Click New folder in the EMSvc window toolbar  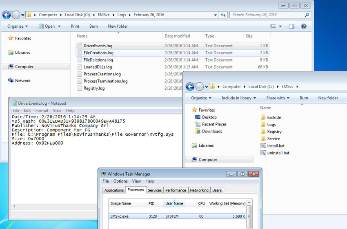(328, 98)
